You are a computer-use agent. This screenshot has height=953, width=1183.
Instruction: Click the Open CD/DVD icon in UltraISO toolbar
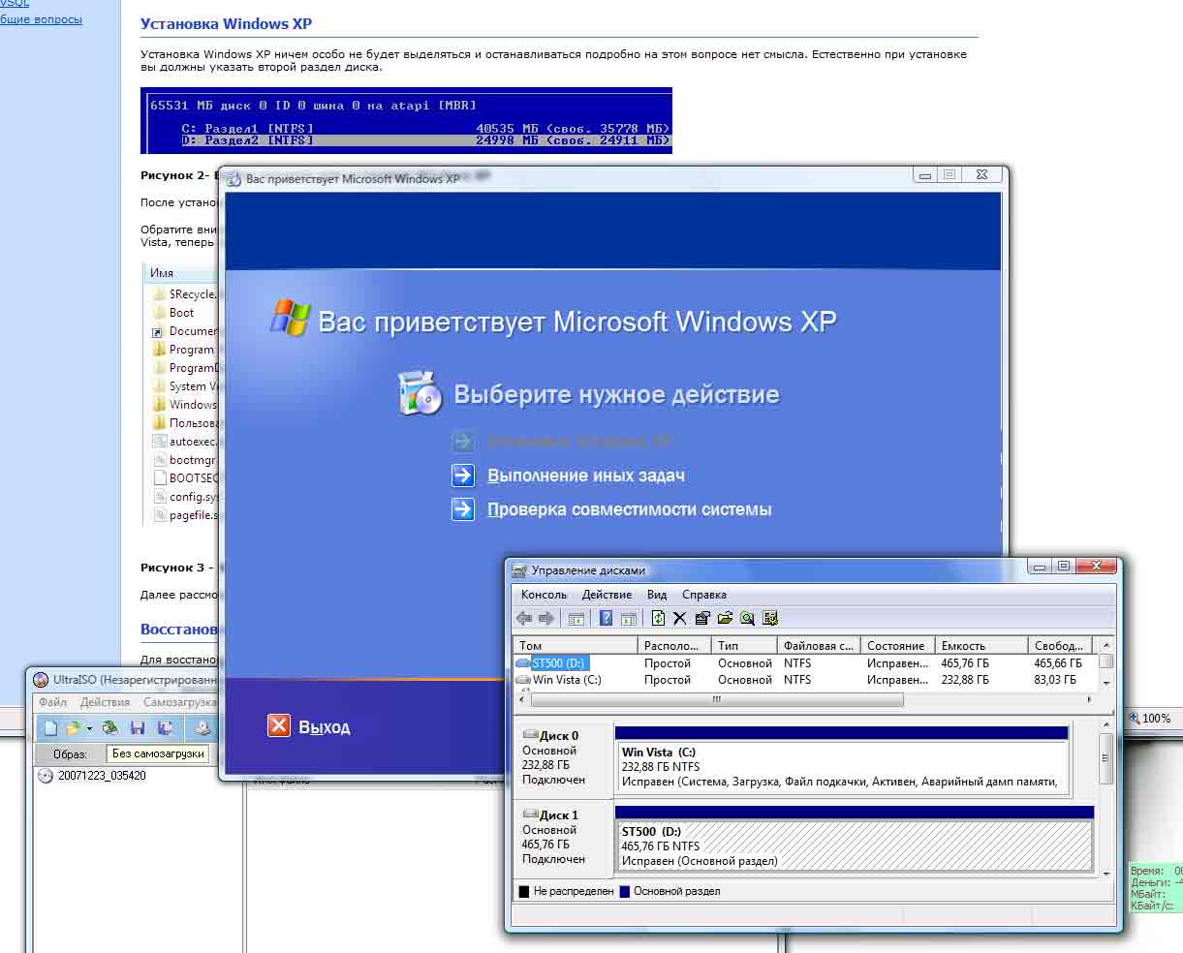coord(109,728)
